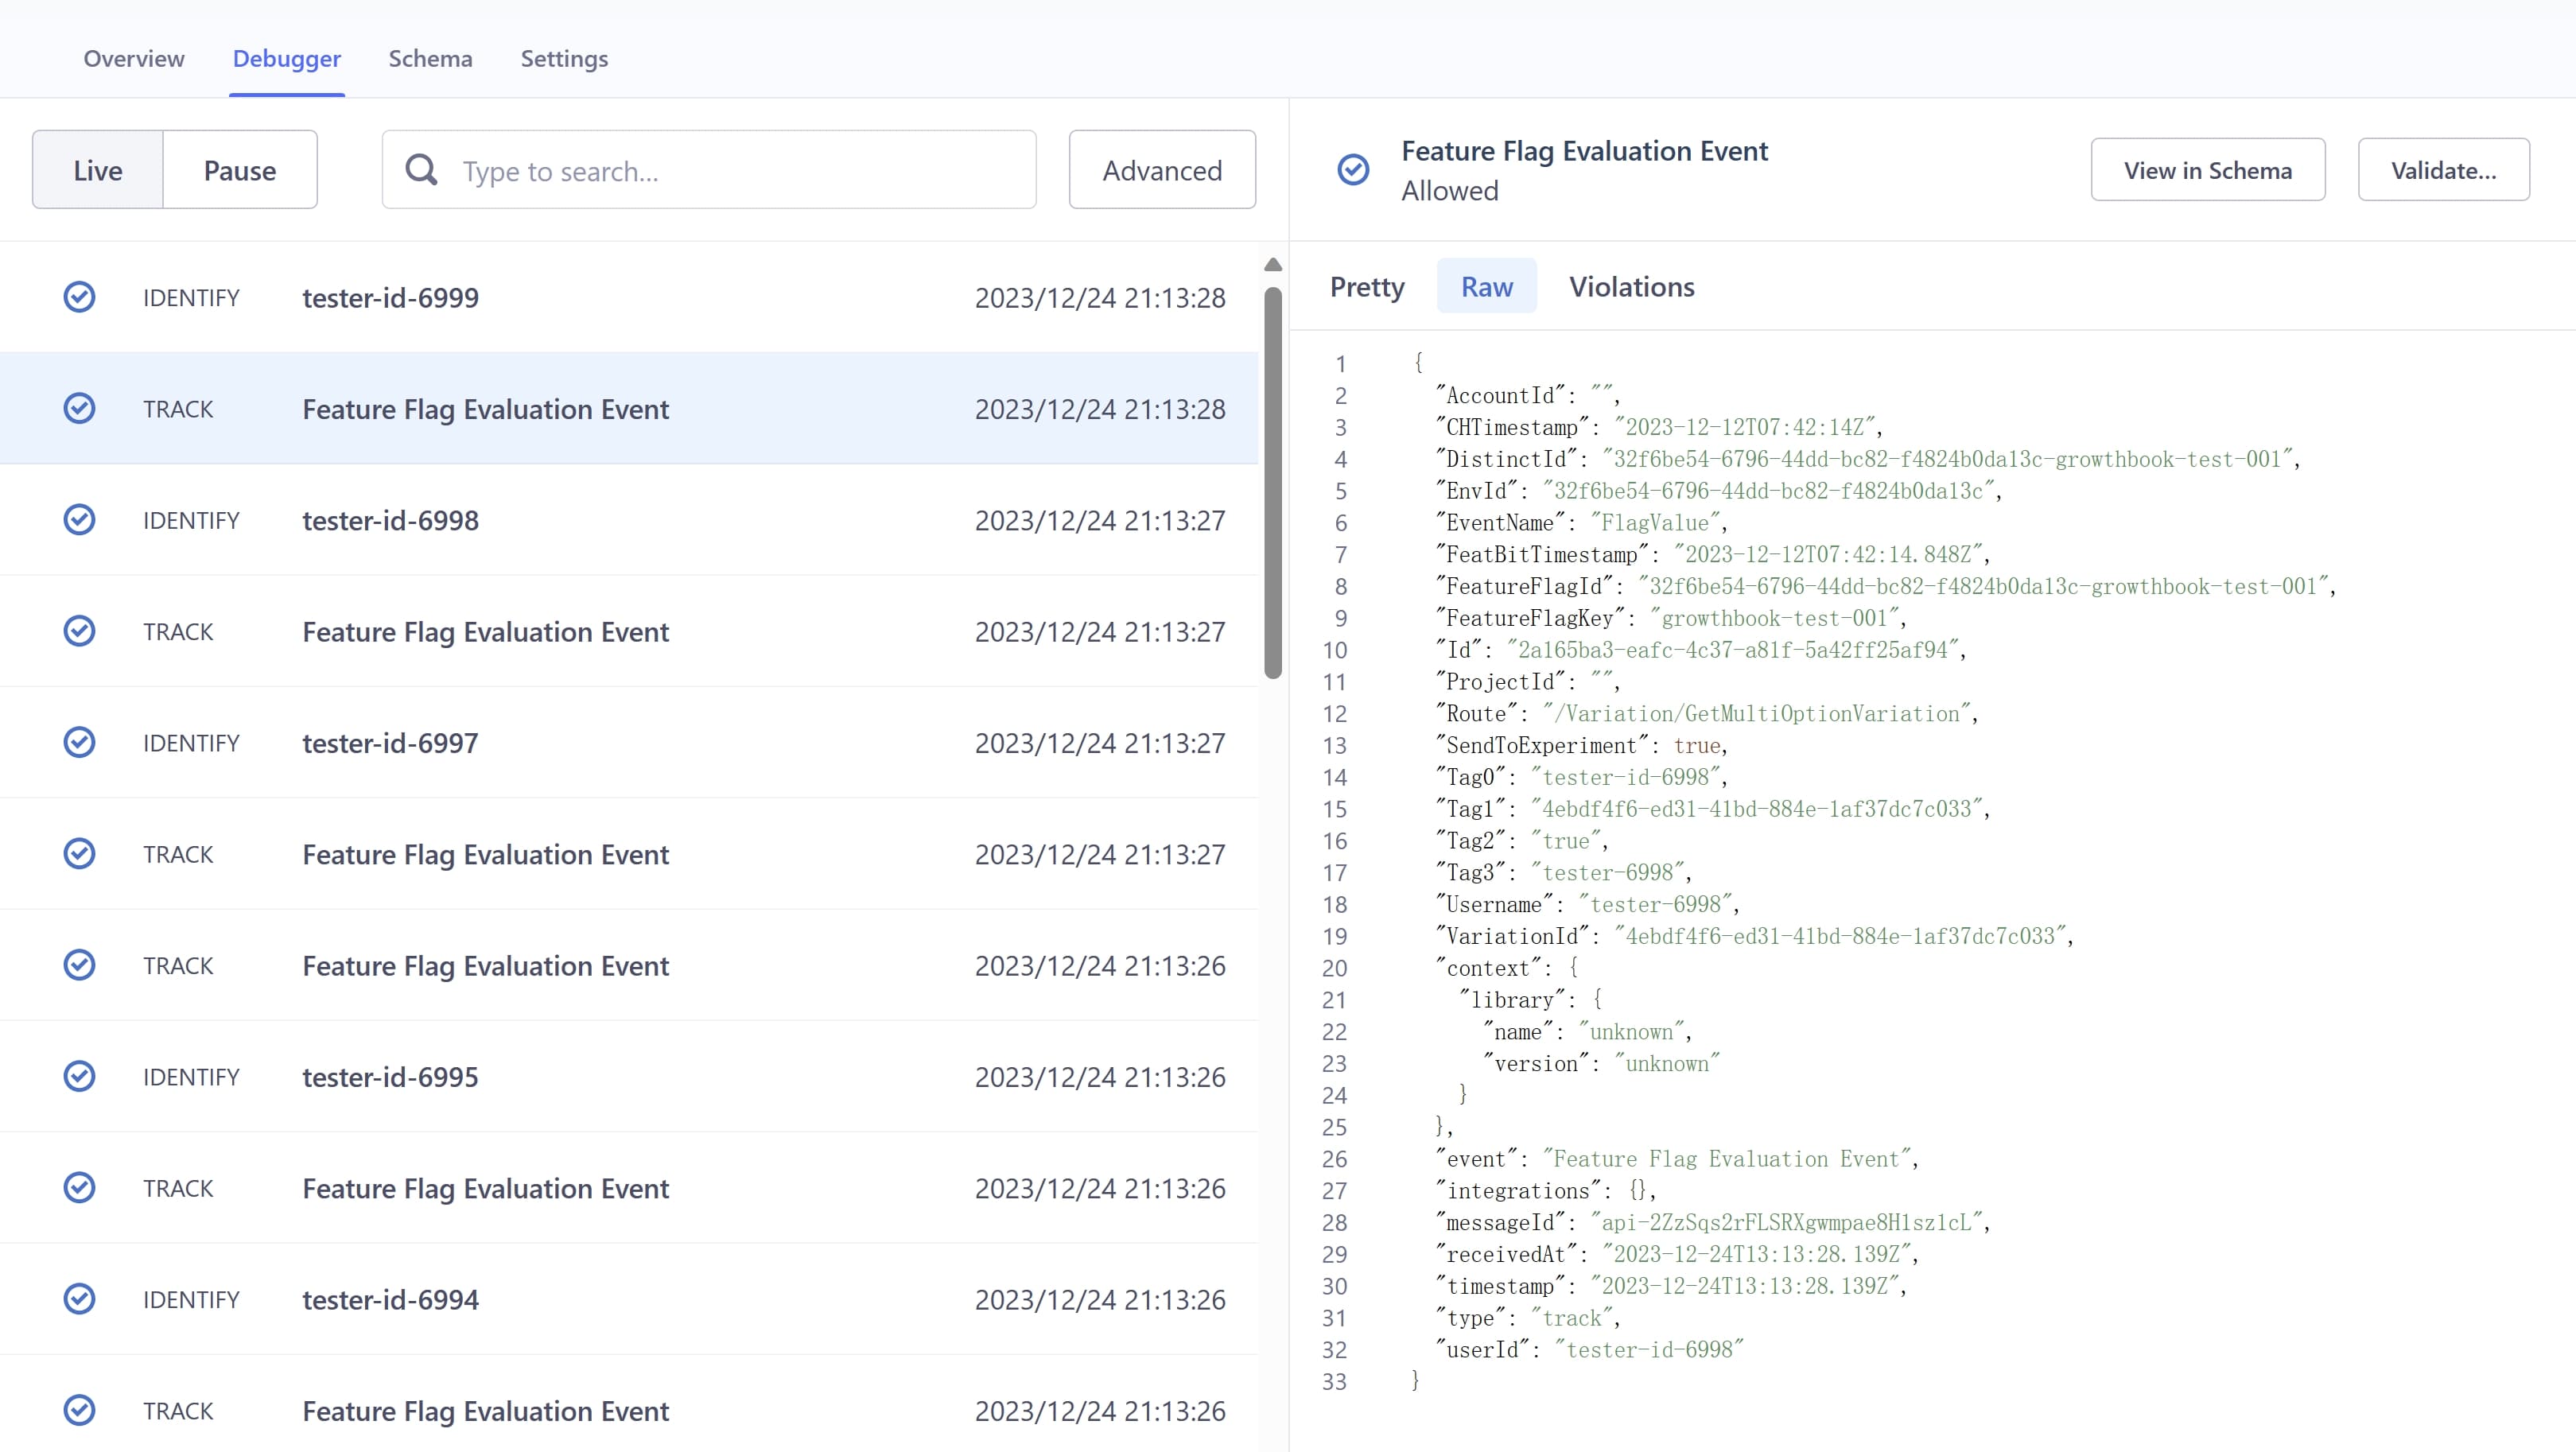Click checkmark icon beside tester-id-6999 row

(x=79, y=297)
